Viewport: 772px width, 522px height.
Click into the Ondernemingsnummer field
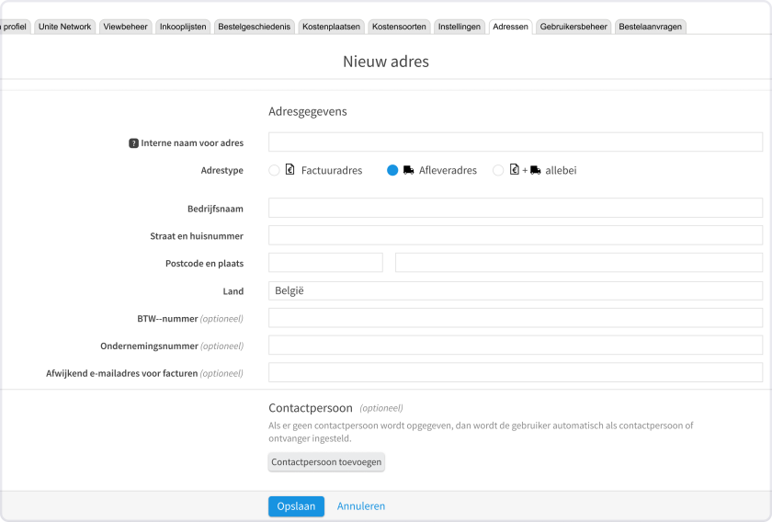tap(516, 346)
